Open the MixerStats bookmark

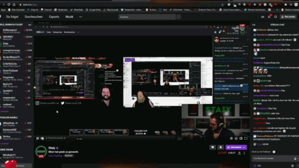(x=77, y=10)
